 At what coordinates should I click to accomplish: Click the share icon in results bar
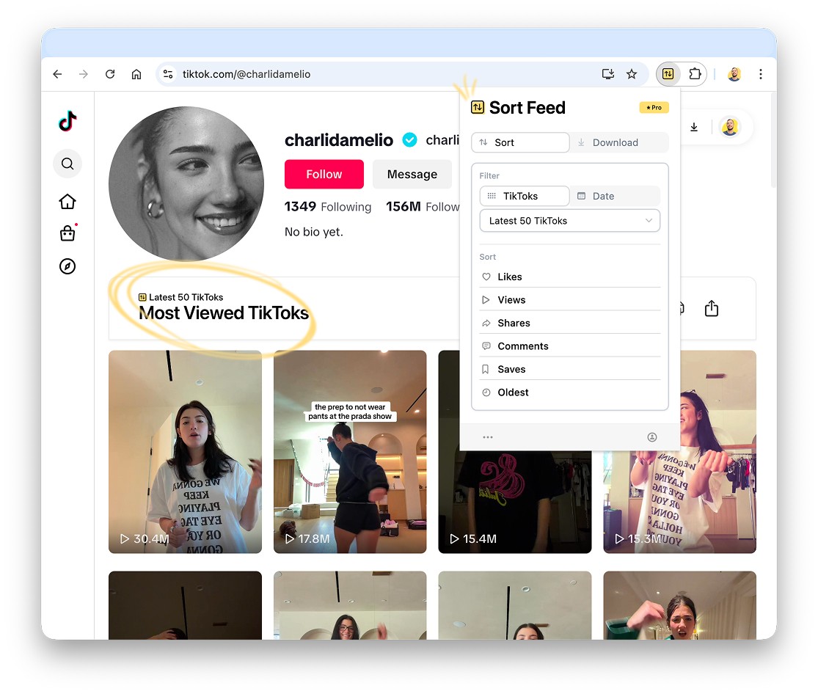pos(712,308)
